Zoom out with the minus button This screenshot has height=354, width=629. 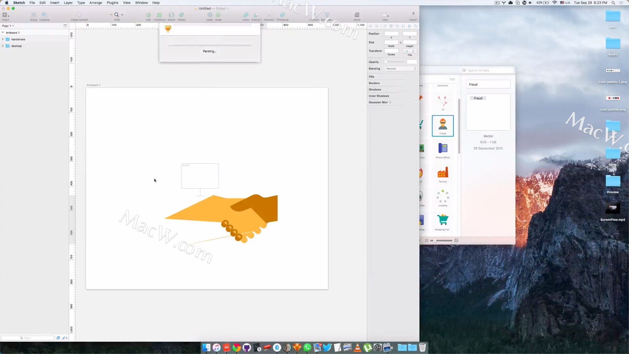pyautogui.click(x=111, y=15)
